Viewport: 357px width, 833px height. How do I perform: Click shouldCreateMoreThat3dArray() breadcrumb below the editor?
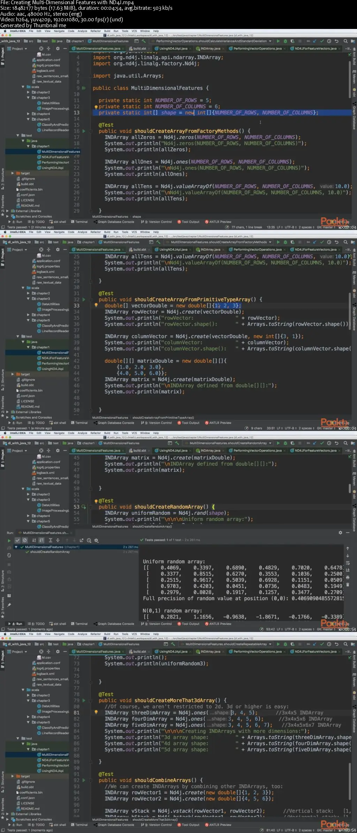click(155, 820)
